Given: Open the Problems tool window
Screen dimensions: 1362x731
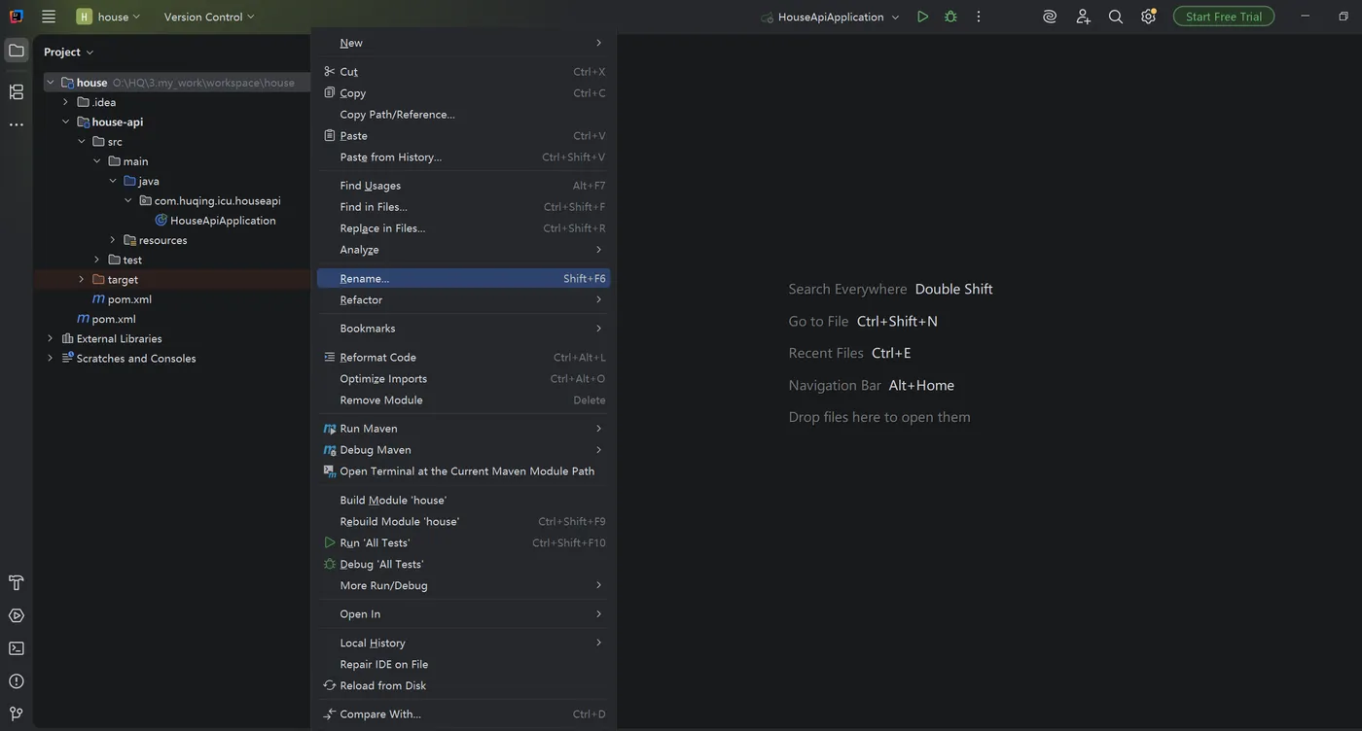Looking at the screenshot, I should click(x=17, y=681).
